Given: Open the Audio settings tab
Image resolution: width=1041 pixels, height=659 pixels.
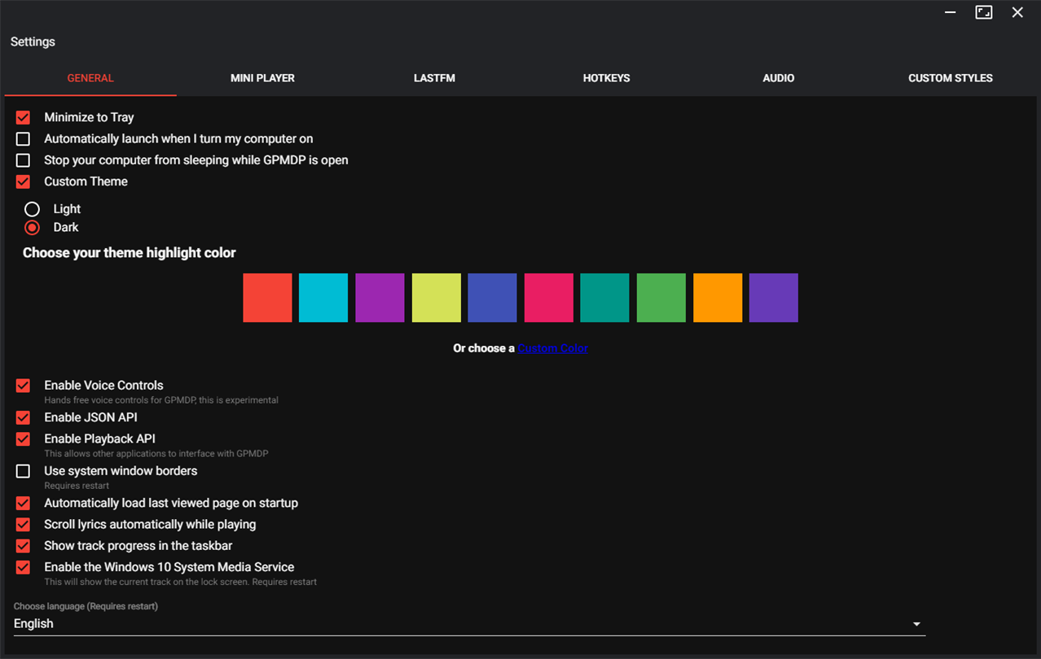Looking at the screenshot, I should (x=778, y=78).
